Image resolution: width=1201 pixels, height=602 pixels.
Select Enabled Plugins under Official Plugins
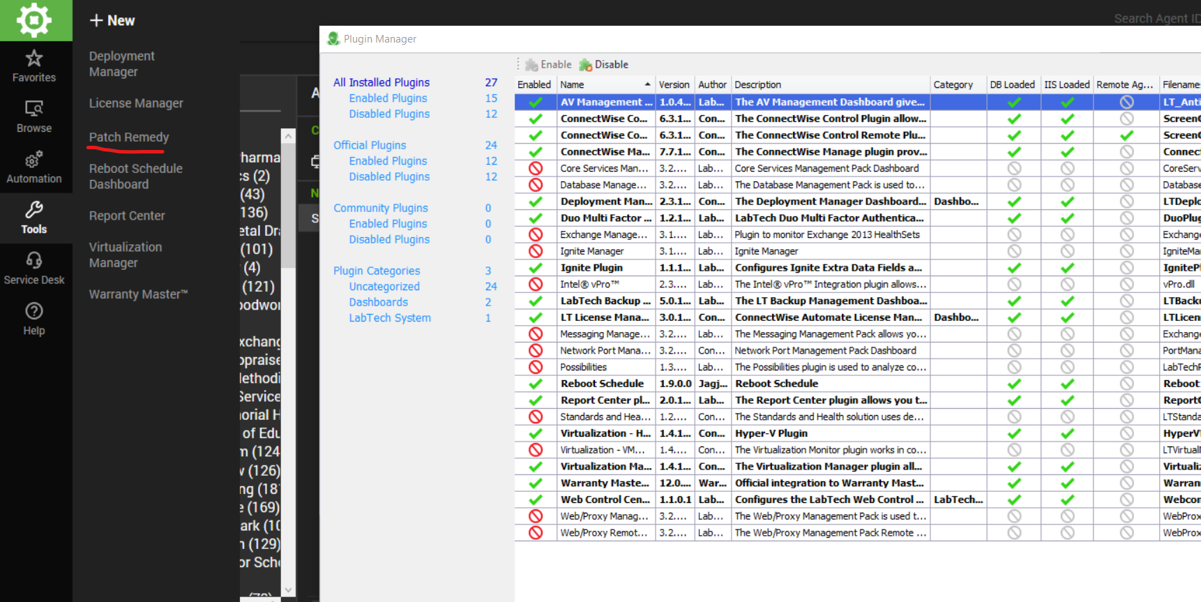tap(388, 161)
